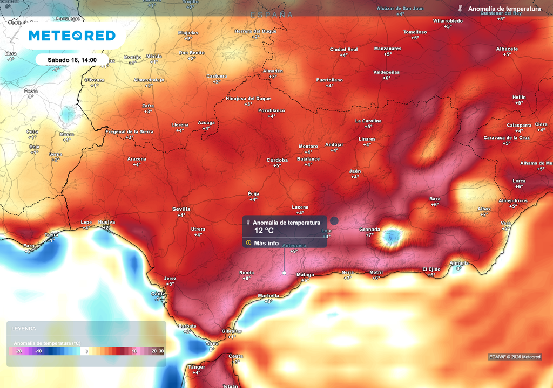Click the Don Benito city label
553x388 pixels.
192,53
